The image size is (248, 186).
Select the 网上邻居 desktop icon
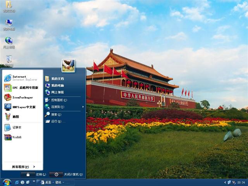point(9,43)
